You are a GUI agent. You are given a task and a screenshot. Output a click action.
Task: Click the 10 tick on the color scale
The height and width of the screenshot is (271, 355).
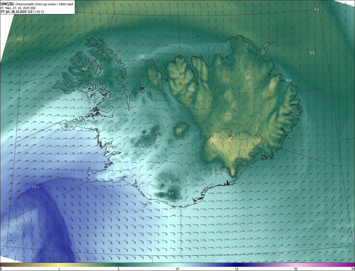point(177,269)
